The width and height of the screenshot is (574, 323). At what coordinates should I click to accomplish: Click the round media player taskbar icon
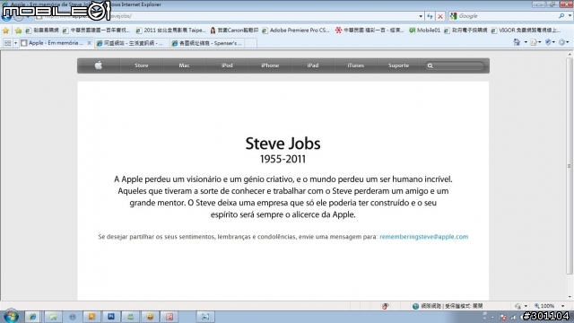[x=72, y=317]
